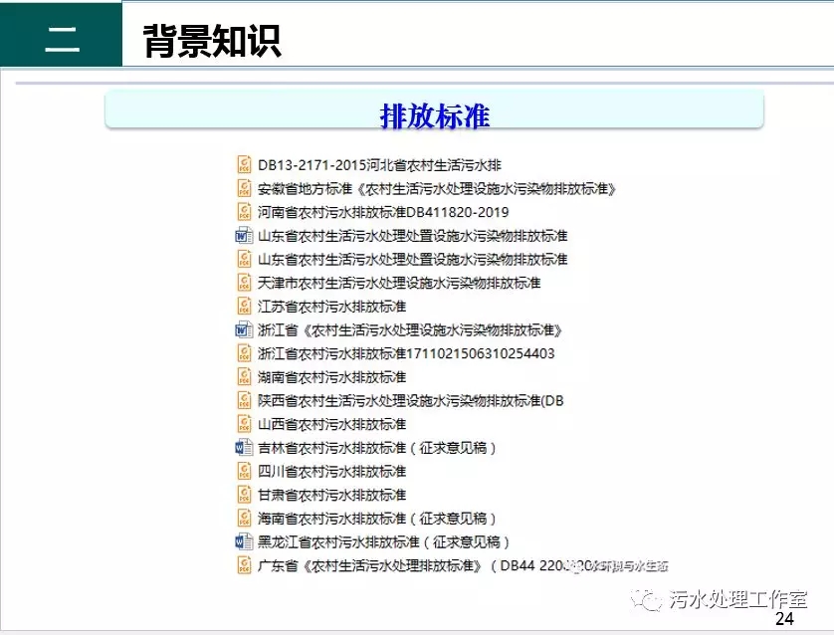
Task: Click the Word icon beside 浙江省《农村生活污水处理设施水污染物排放标准》
Action: [244, 330]
